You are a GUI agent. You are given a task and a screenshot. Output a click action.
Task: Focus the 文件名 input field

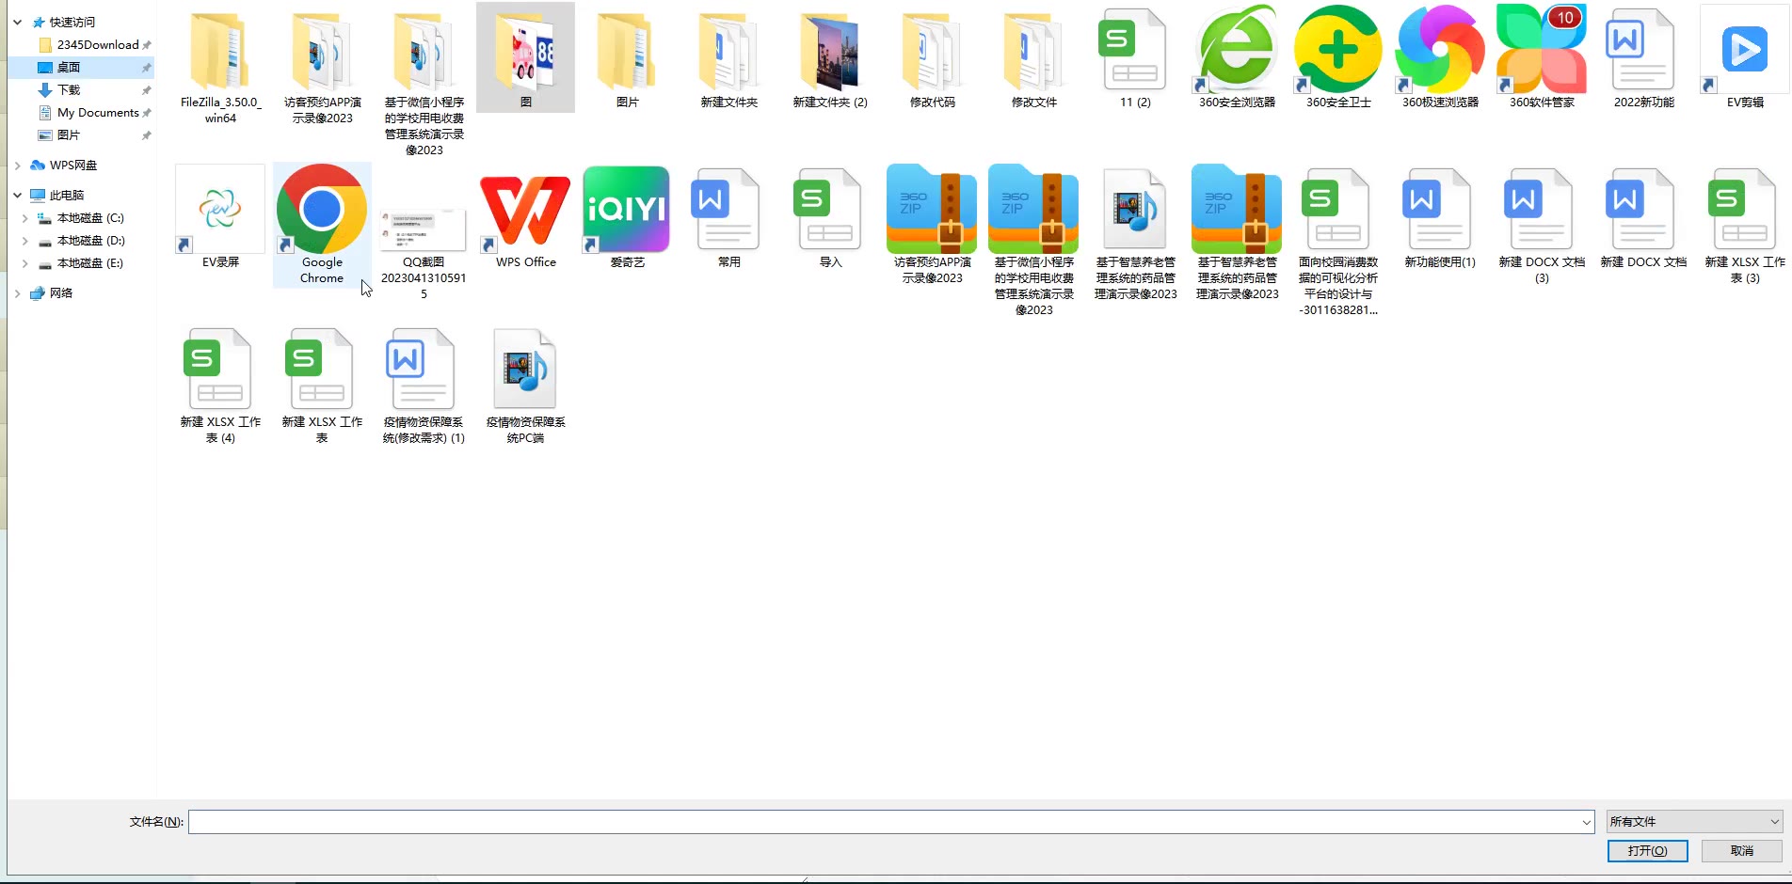(891, 822)
